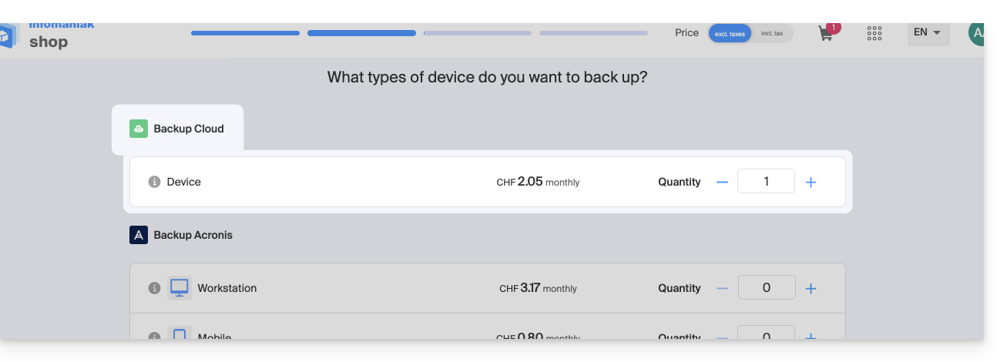Increase Workstation quantity with plus
Image resolution: width=1007 pixels, height=362 pixels.
coord(811,288)
